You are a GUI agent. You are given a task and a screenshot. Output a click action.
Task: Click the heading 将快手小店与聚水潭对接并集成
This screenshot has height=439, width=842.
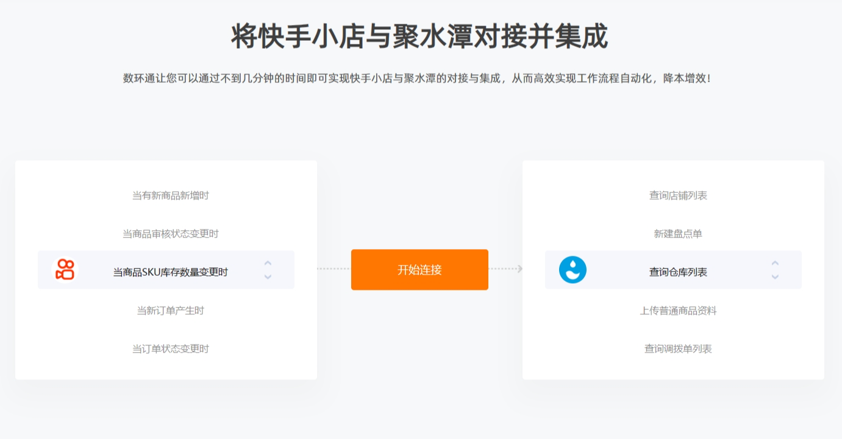click(x=419, y=37)
